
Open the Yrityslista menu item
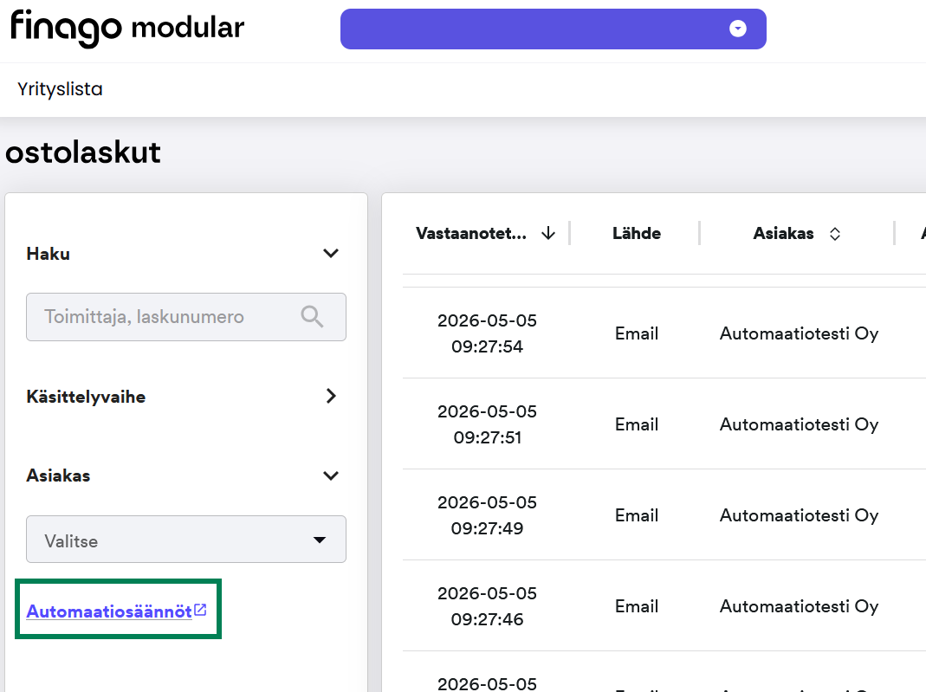[x=60, y=89]
